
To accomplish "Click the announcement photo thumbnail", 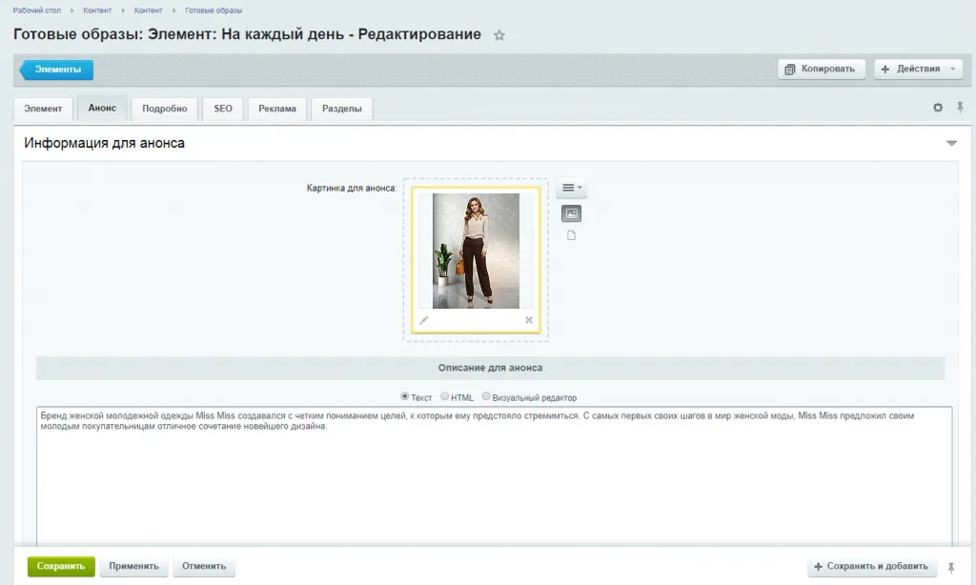I will [476, 251].
